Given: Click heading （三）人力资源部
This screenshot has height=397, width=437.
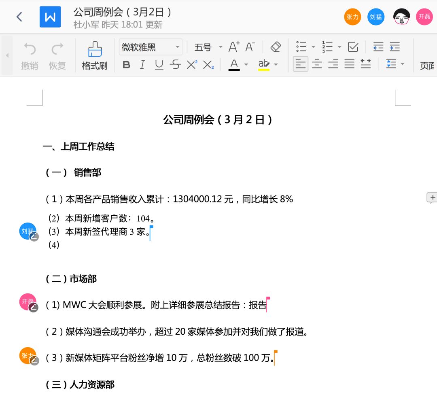Looking at the screenshot, I should 80,385.
